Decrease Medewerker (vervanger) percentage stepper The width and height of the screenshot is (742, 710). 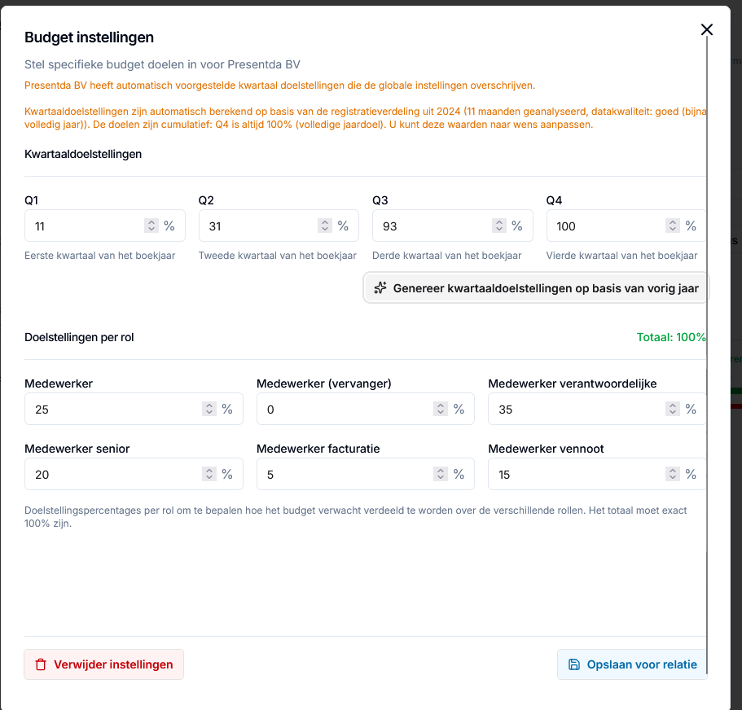tap(440, 412)
